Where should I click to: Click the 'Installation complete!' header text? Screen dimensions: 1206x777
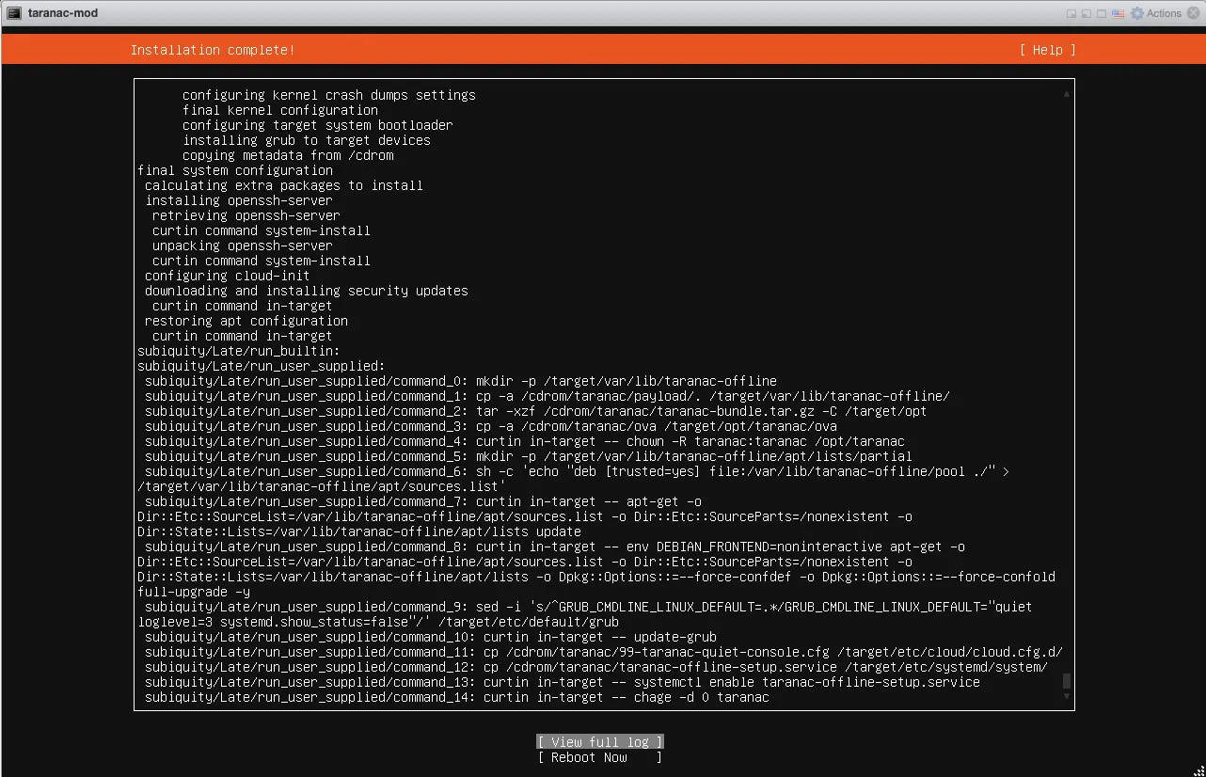coord(213,50)
